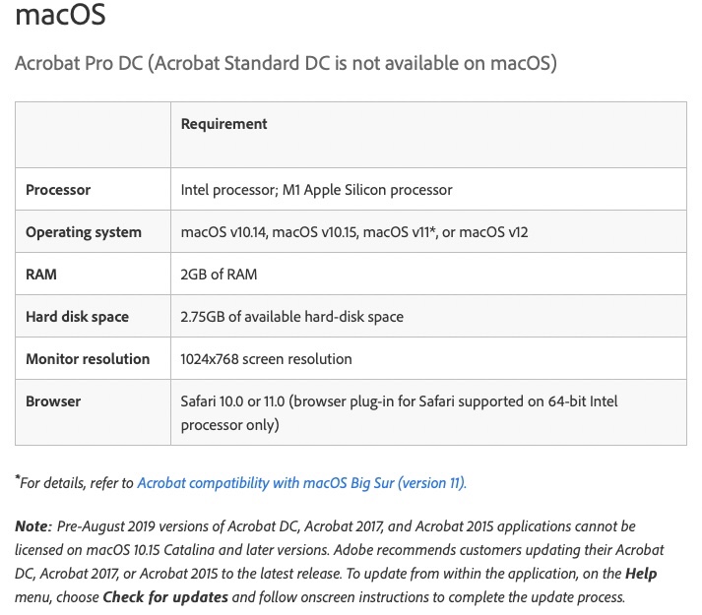Select the RAM row label
This screenshot has width=702, height=615.
click(x=41, y=275)
